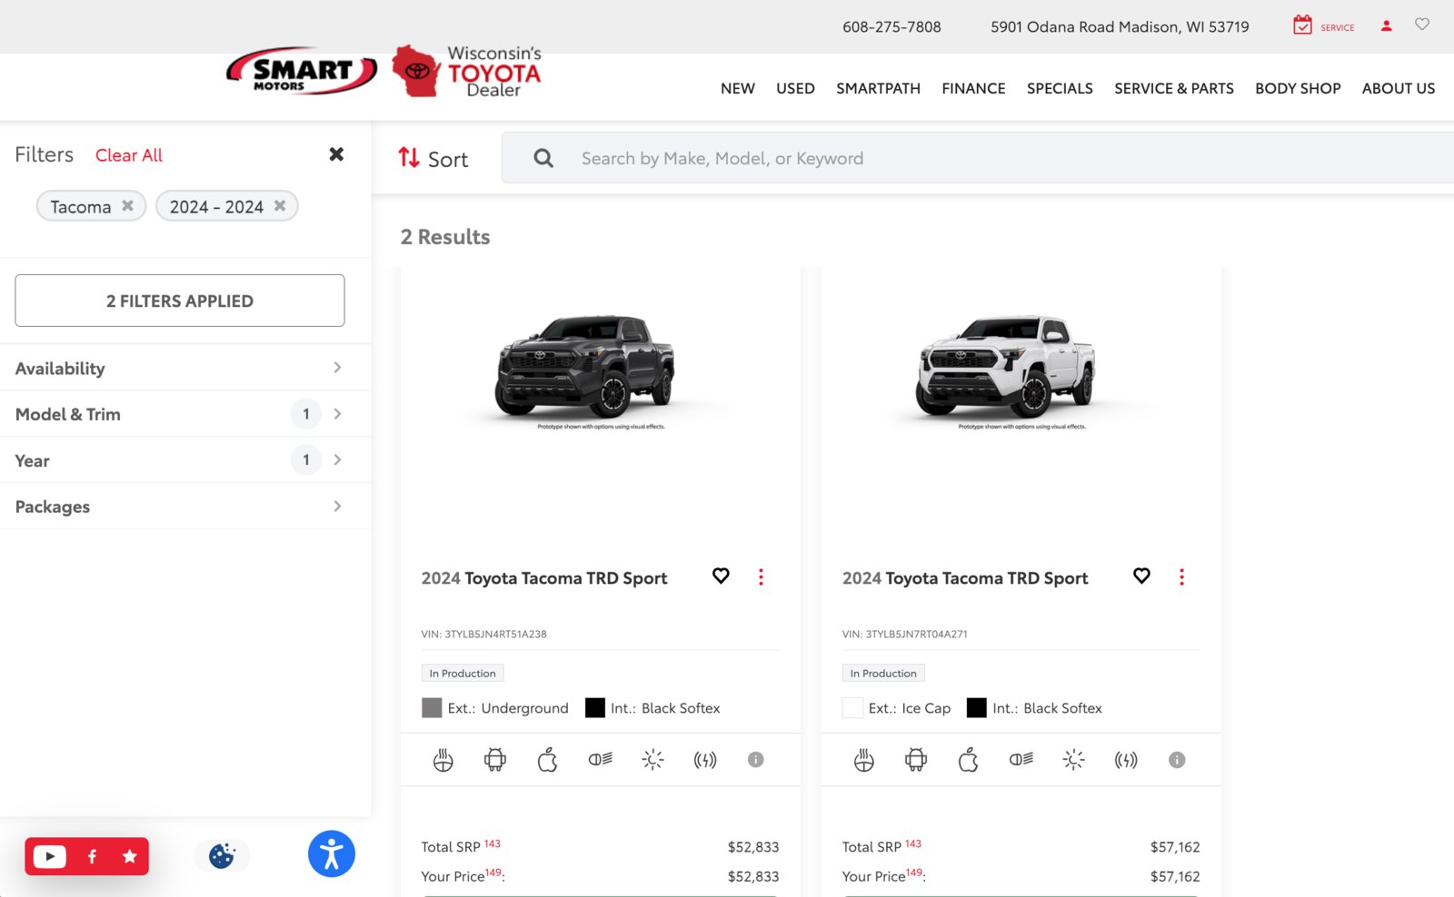This screenshot has width=1454, height=897.
Task: Click Apple CarPlay icon on Ice Cap Tacoma
Action: click(969, 760)
